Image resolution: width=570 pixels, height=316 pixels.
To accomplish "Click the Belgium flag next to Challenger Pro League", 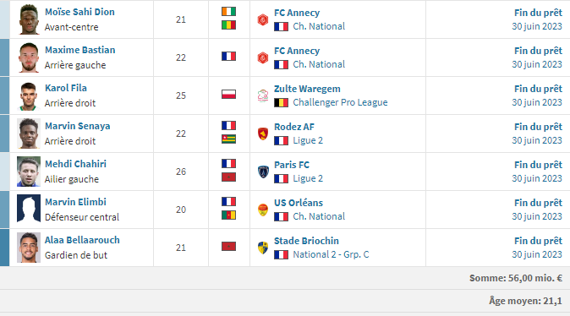I will [x=281, y=103].
